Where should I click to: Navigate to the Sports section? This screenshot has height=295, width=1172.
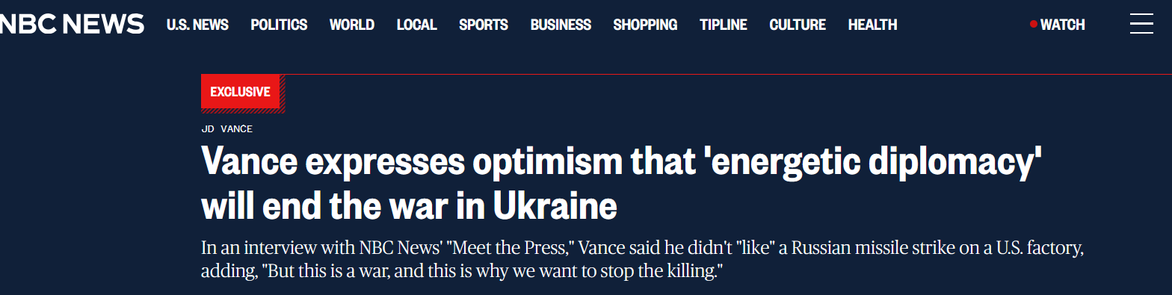(x=484, y=25)
